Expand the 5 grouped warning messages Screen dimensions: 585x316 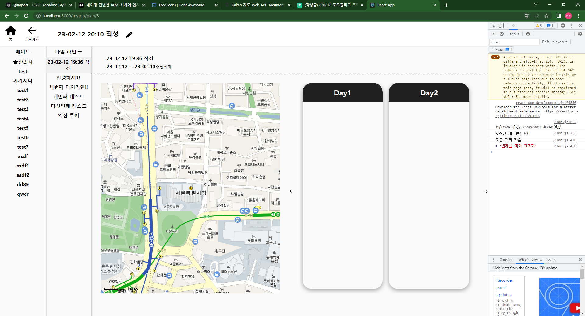click(495, 57)
